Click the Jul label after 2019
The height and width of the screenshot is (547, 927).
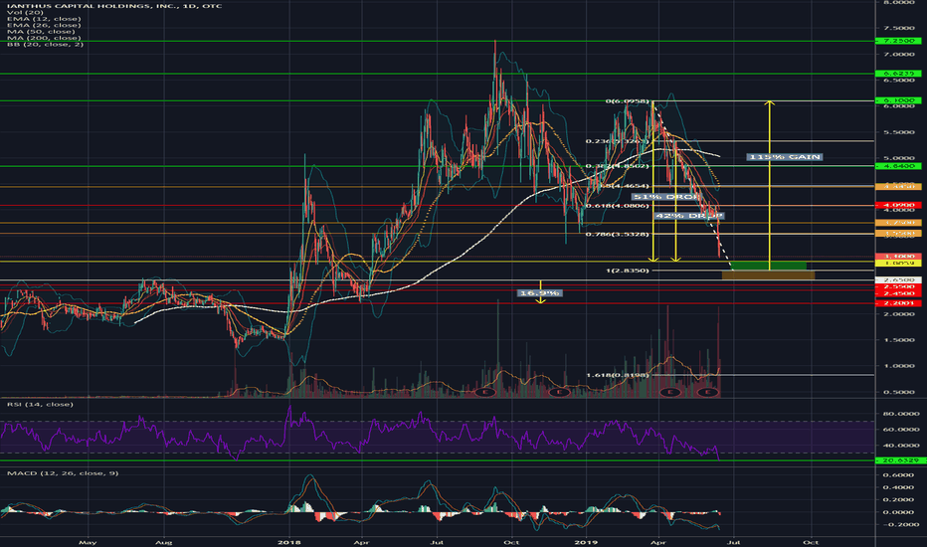point(734,542)
